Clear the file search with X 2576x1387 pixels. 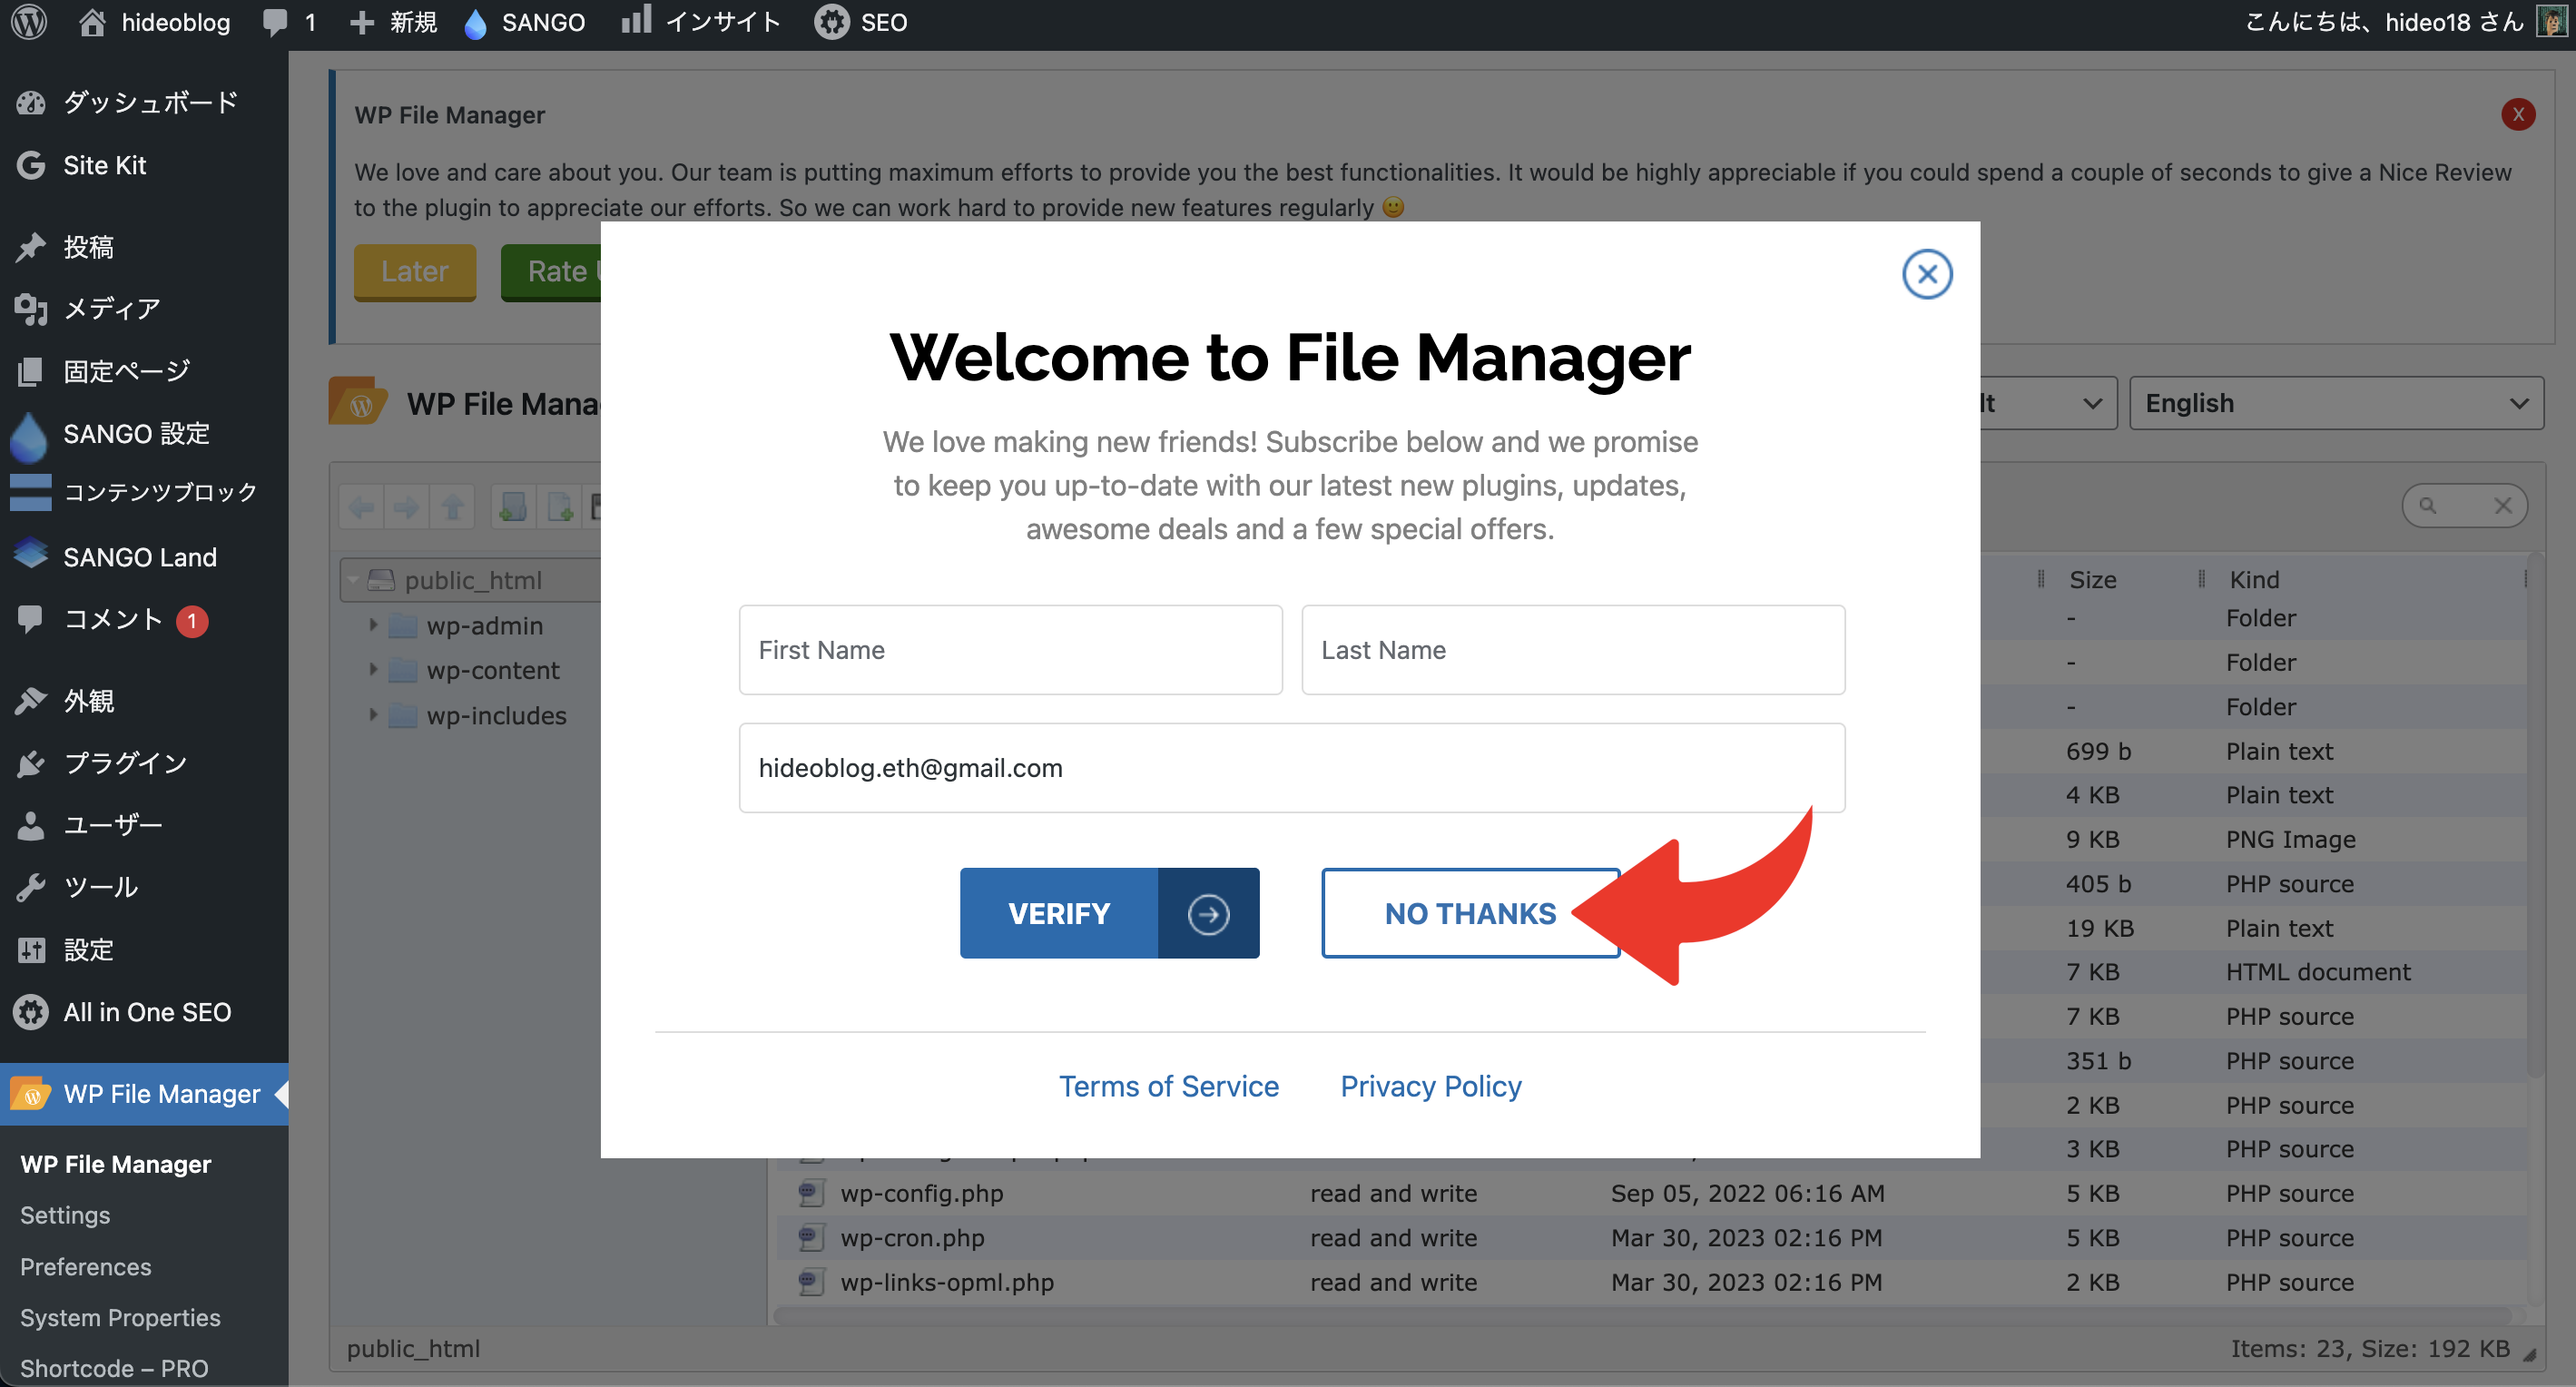[2503, 506]
